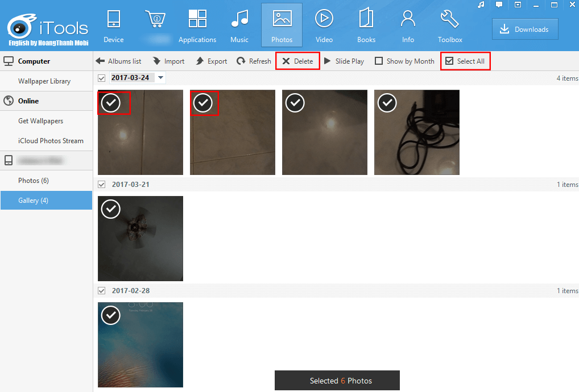Expand the 2017-03-24 date dropdown arrow
The width and height of the screenshot is (579, 392).
[160, 78]
